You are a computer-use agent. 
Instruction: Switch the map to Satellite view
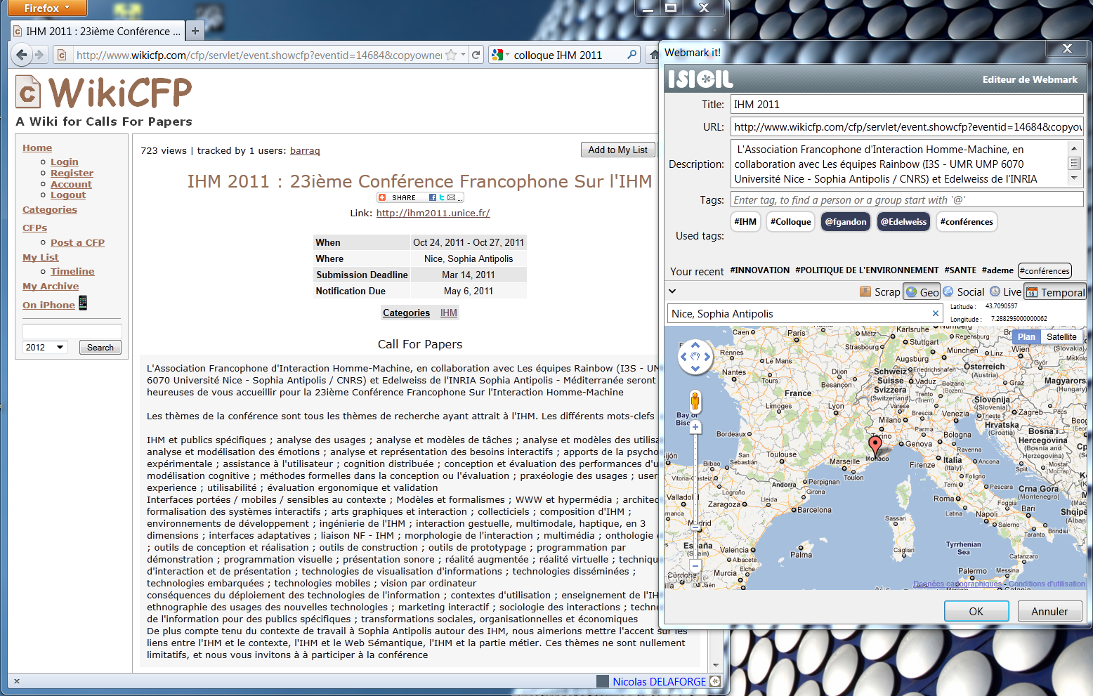[x=1061, y=336]
